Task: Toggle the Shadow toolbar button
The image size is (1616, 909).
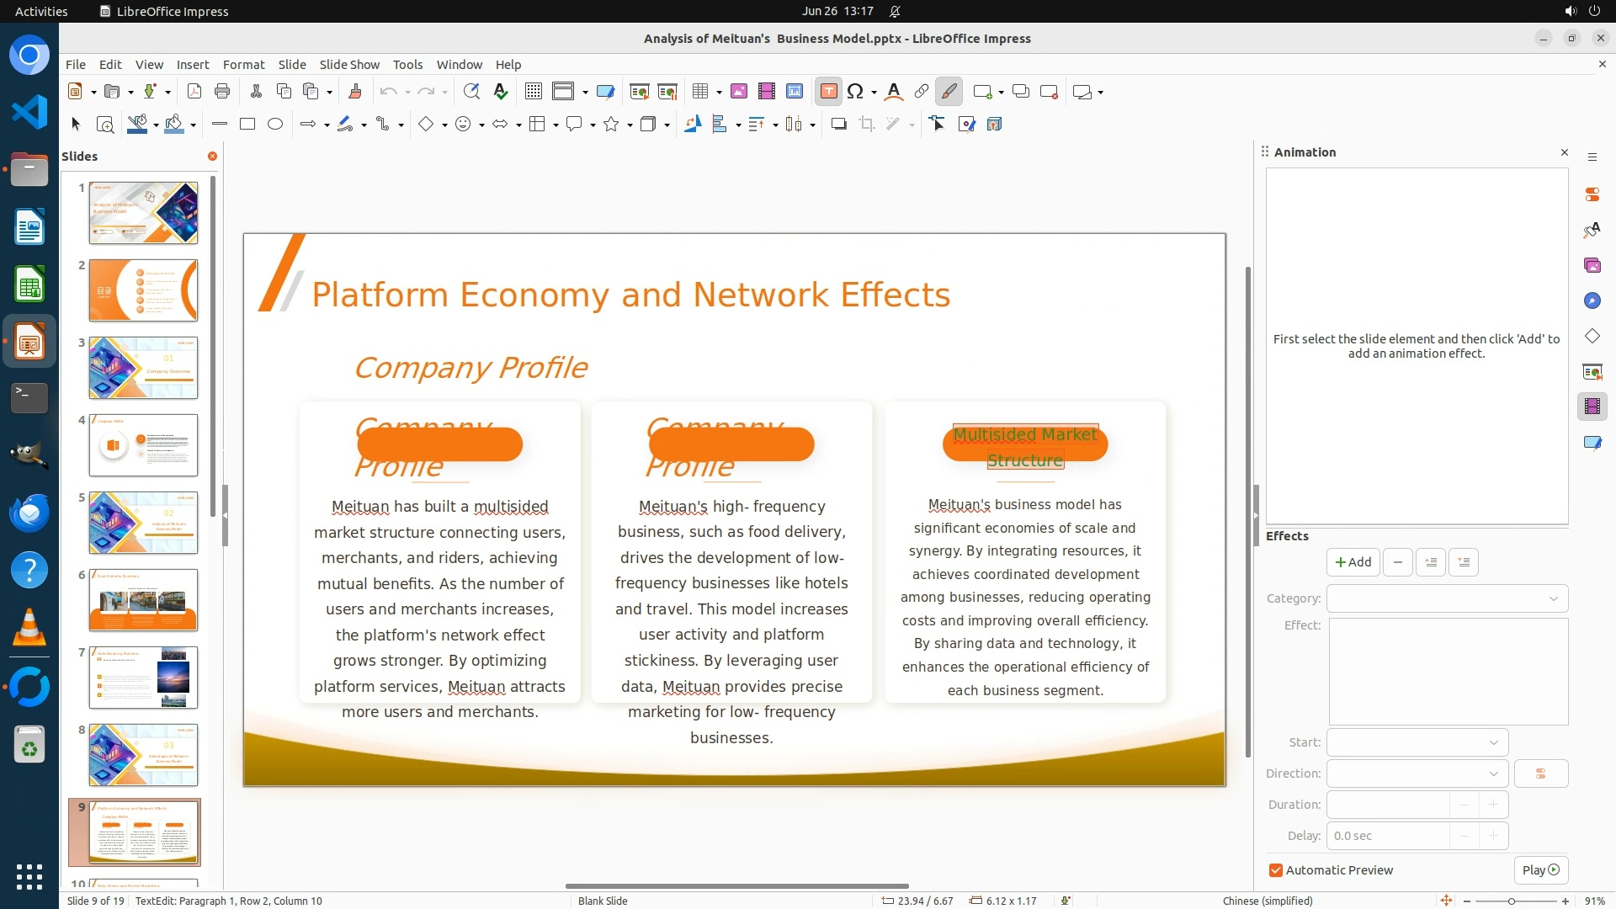Action: pyautogui.click(x=838, y=125)
